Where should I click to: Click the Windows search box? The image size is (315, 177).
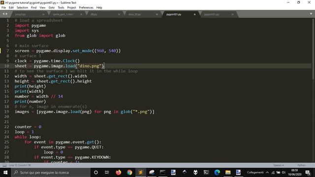[x=51, y=173]
